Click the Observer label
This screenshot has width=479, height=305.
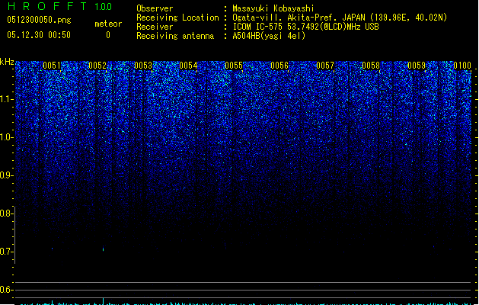(155, 8)
